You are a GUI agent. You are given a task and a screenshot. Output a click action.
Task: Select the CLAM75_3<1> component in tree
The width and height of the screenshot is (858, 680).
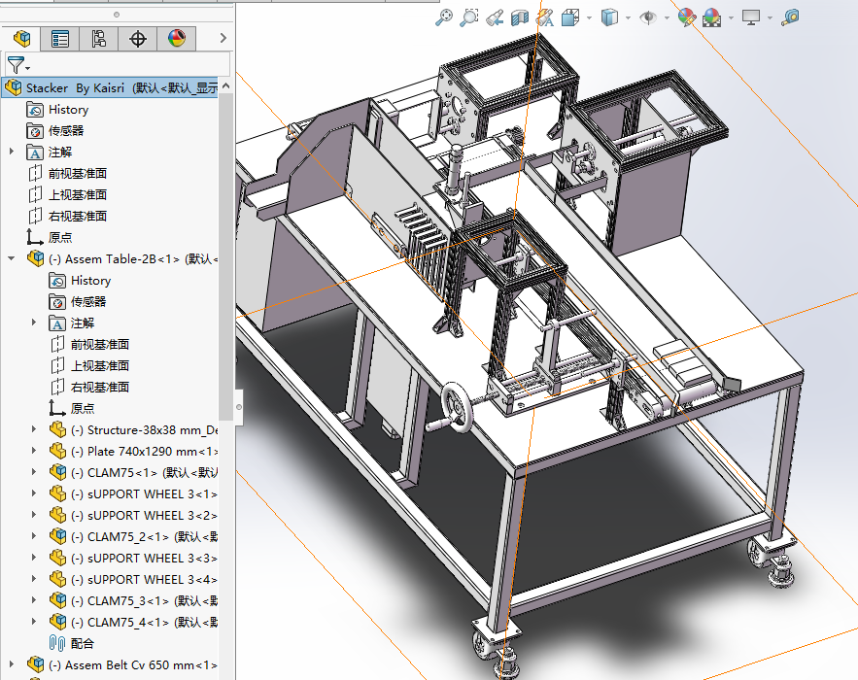(136, 600)
